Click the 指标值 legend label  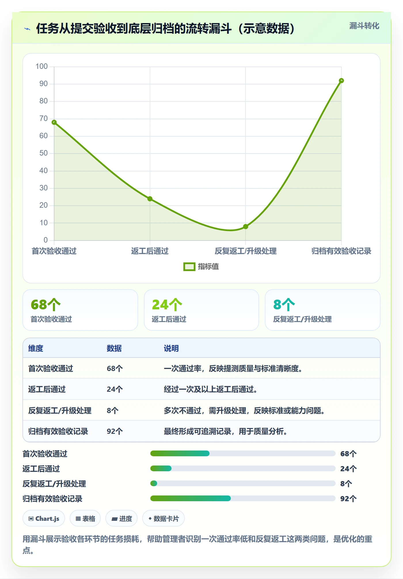click(208, 267)
